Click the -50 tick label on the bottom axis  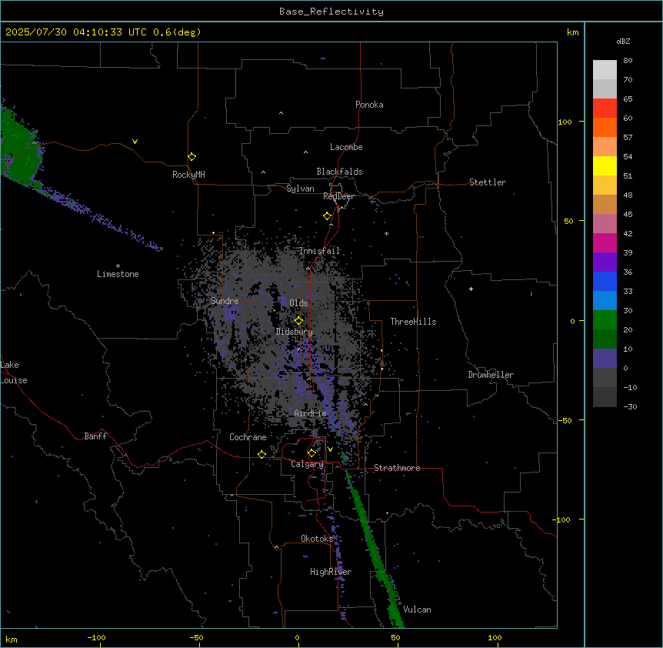pos(196,637)
